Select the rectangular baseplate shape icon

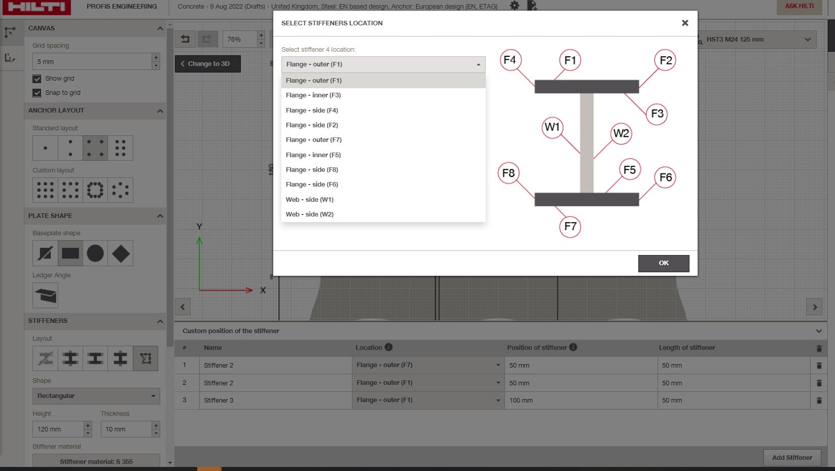click(70, 253)
